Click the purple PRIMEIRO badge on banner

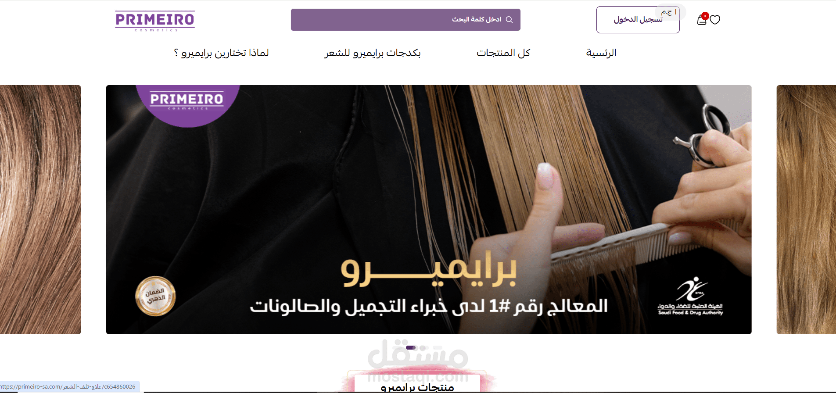187,104
